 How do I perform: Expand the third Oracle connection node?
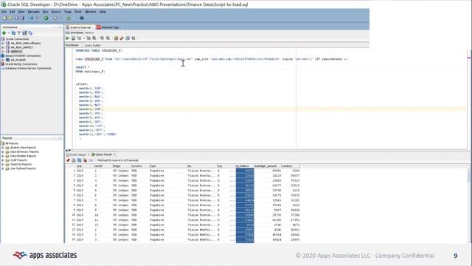point(3,52)
